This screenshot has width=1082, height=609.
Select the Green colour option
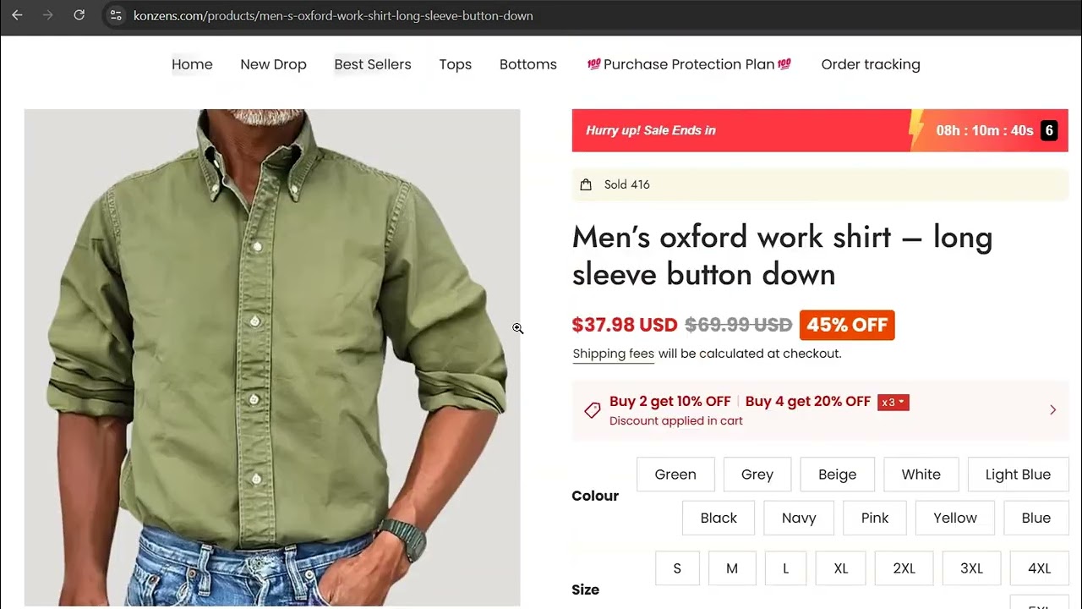click(675, 475)
